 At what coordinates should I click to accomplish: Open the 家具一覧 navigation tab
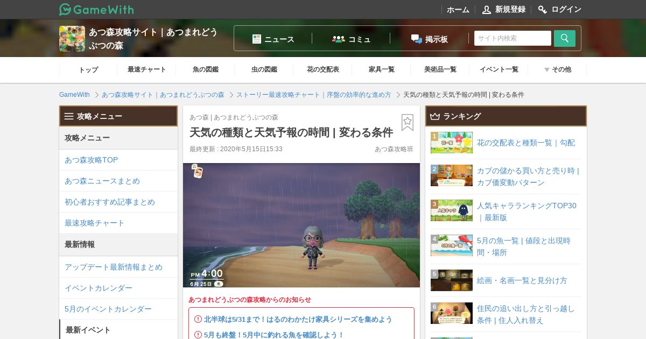(x=382, y=69)
